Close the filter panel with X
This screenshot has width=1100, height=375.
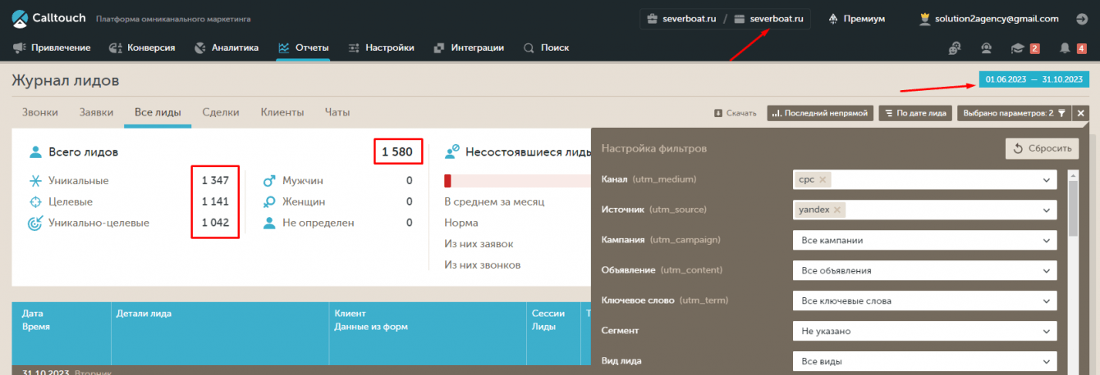[x=1080, y=113]
